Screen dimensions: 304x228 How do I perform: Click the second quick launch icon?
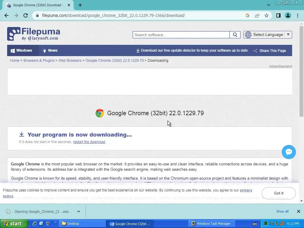click(41, 224)
